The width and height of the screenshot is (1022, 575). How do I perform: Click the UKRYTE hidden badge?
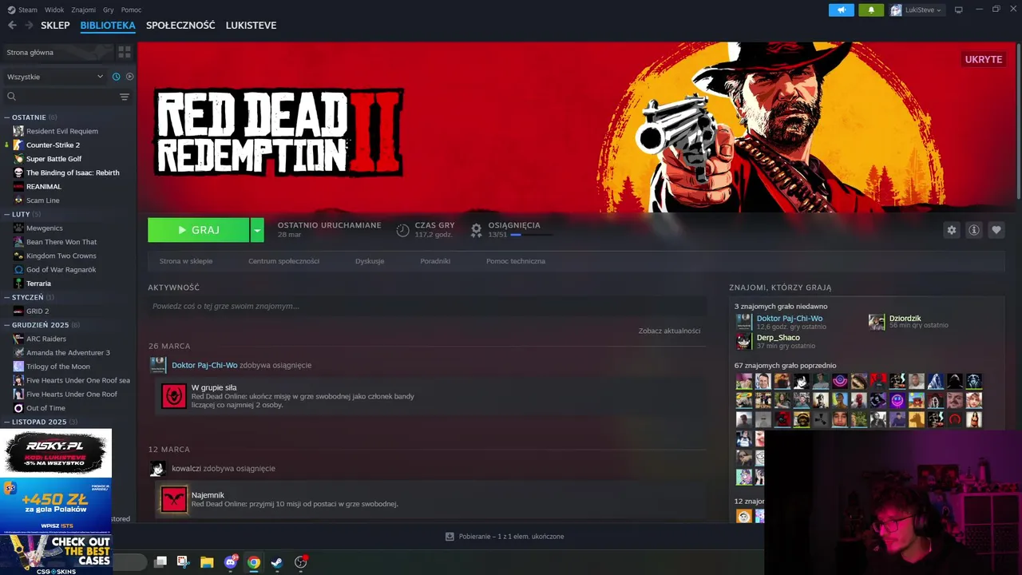coord(983,59)
